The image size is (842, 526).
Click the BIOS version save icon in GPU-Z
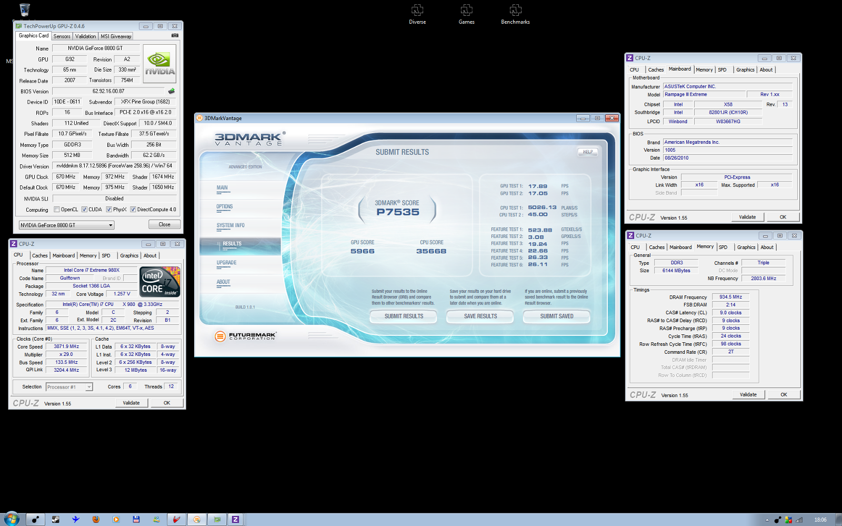172,91
